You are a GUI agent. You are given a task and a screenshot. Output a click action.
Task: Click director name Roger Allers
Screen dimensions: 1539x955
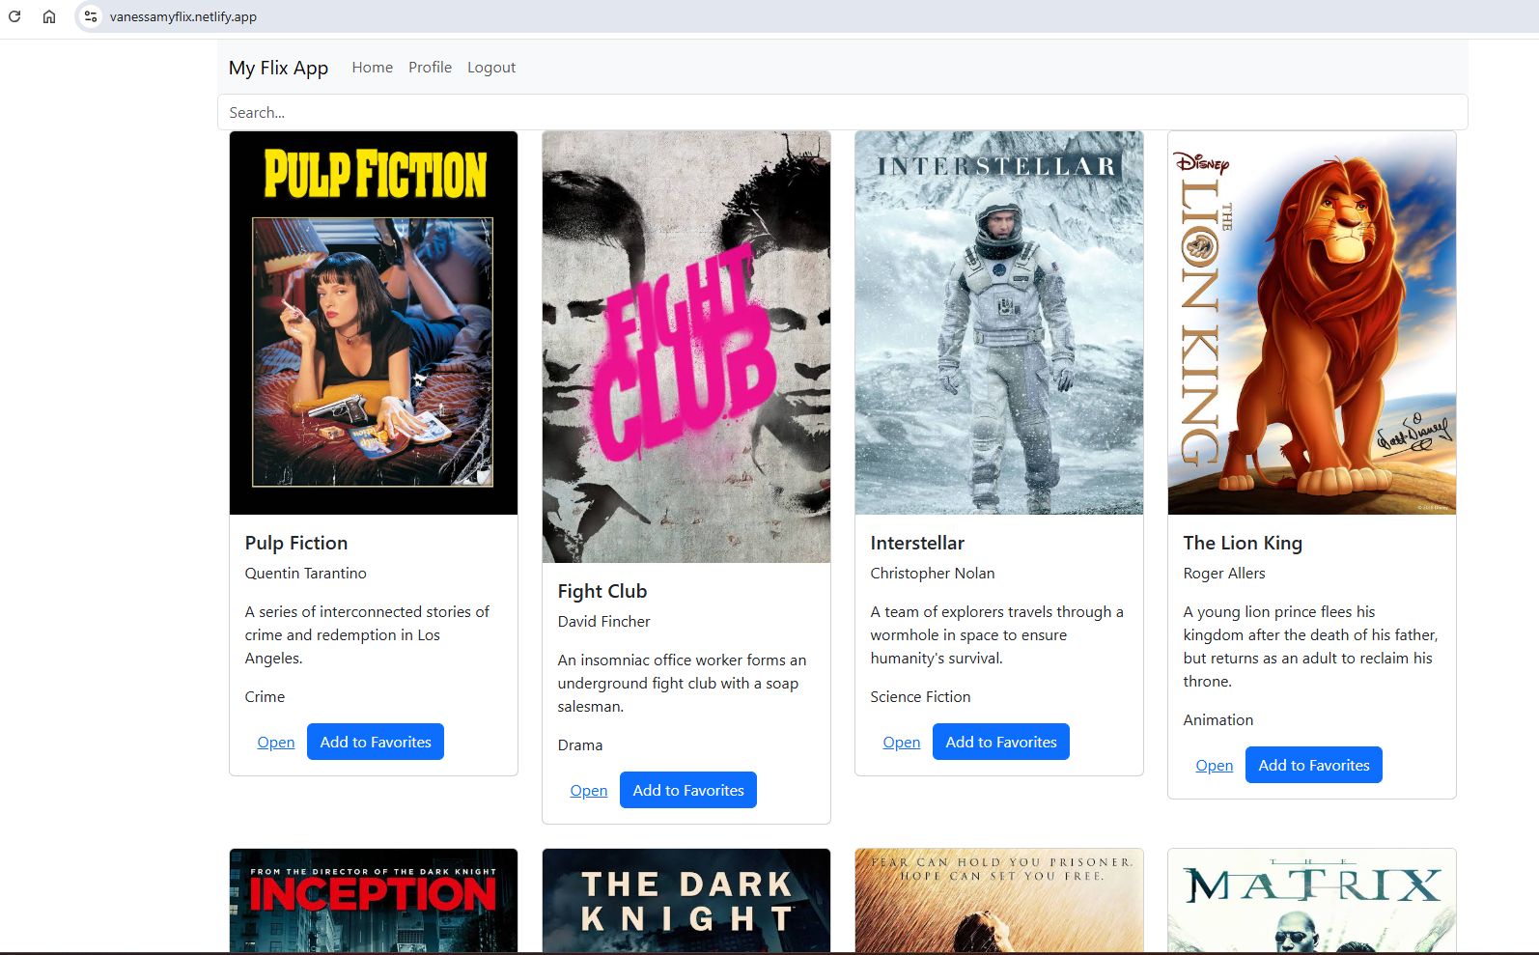click(1224, 573)
